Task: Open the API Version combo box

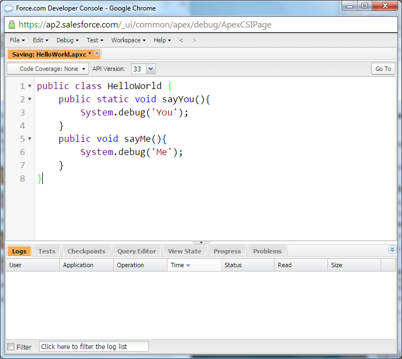Action: (151, 69)
